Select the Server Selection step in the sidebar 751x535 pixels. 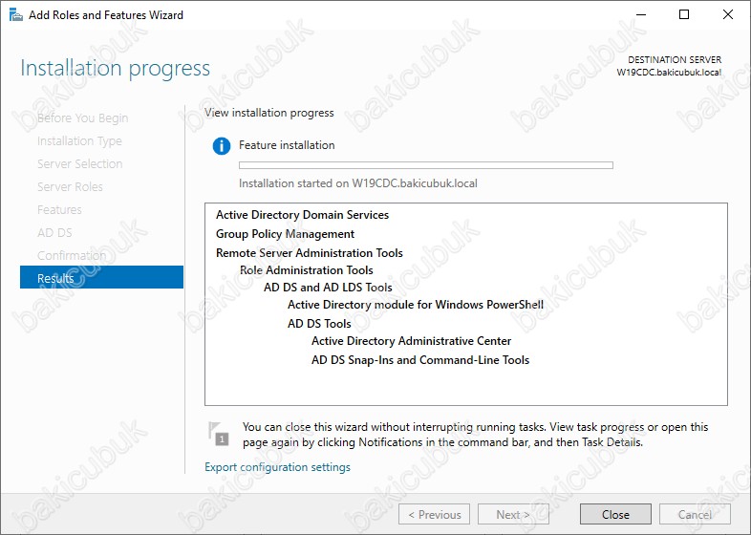[80, 163]
